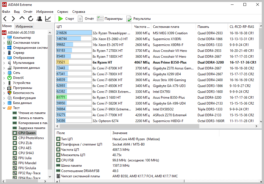Click the up-level arrow toolbar icon
The image size is (264, 184).
[x=22, y=18]
